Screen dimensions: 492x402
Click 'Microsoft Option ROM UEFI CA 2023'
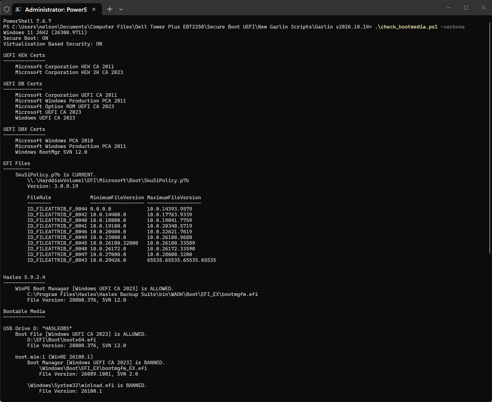point(65,106)
